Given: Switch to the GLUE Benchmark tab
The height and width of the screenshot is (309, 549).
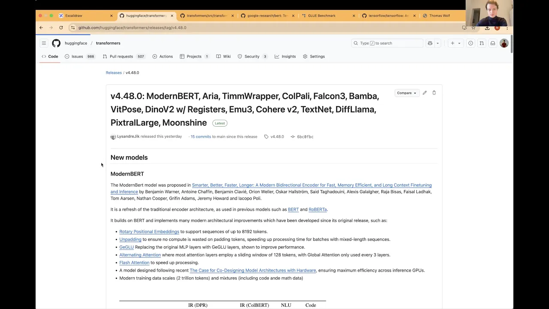Looking at the screenshot, I should [329, 15].
